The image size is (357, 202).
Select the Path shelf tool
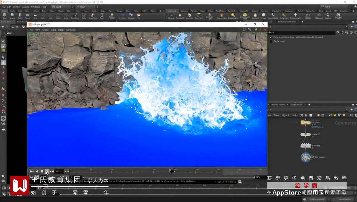click(x=84, y=16)
